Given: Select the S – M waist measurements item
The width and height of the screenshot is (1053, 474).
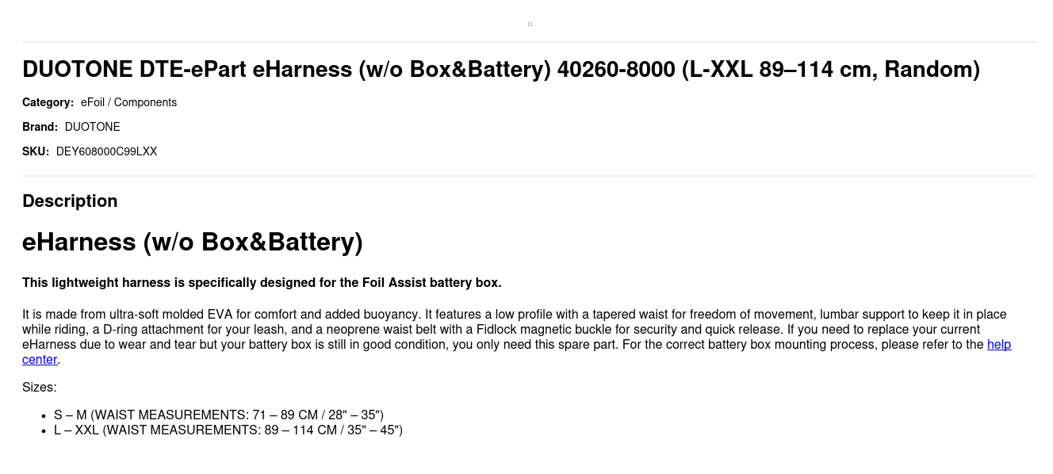Looking at the screenshot, I should tap(219, 415).
